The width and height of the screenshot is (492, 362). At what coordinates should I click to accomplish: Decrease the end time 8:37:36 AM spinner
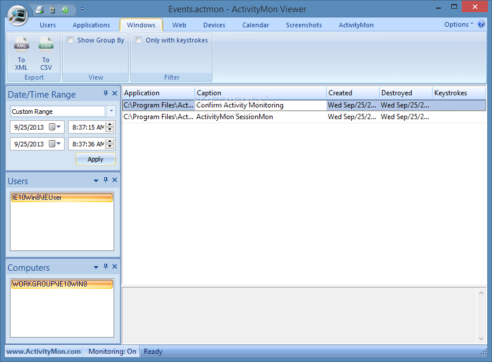[x=110, y=146]
